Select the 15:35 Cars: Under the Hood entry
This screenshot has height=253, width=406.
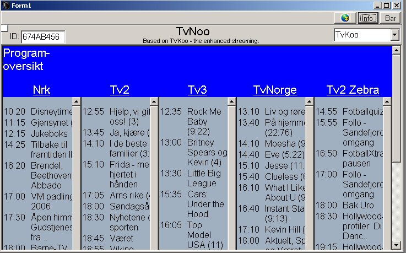(x=192, y=204)
